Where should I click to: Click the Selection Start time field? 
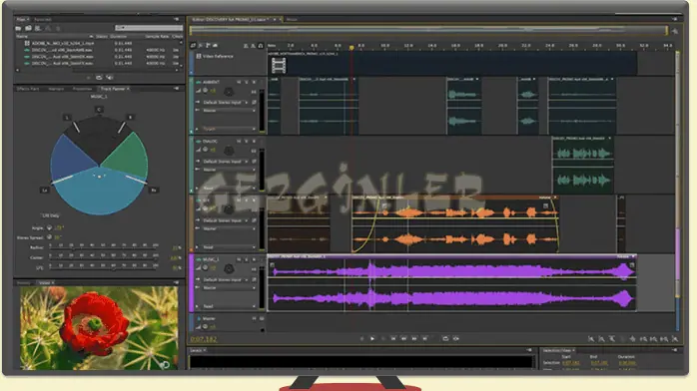tap(570, 363)
